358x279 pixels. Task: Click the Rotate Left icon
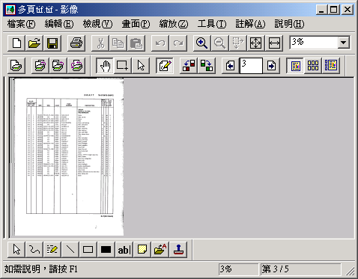pos(189,66)
